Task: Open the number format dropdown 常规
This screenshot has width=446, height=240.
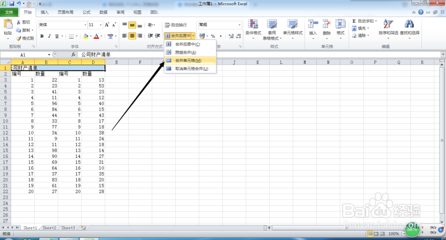Action: click(240, 25)
